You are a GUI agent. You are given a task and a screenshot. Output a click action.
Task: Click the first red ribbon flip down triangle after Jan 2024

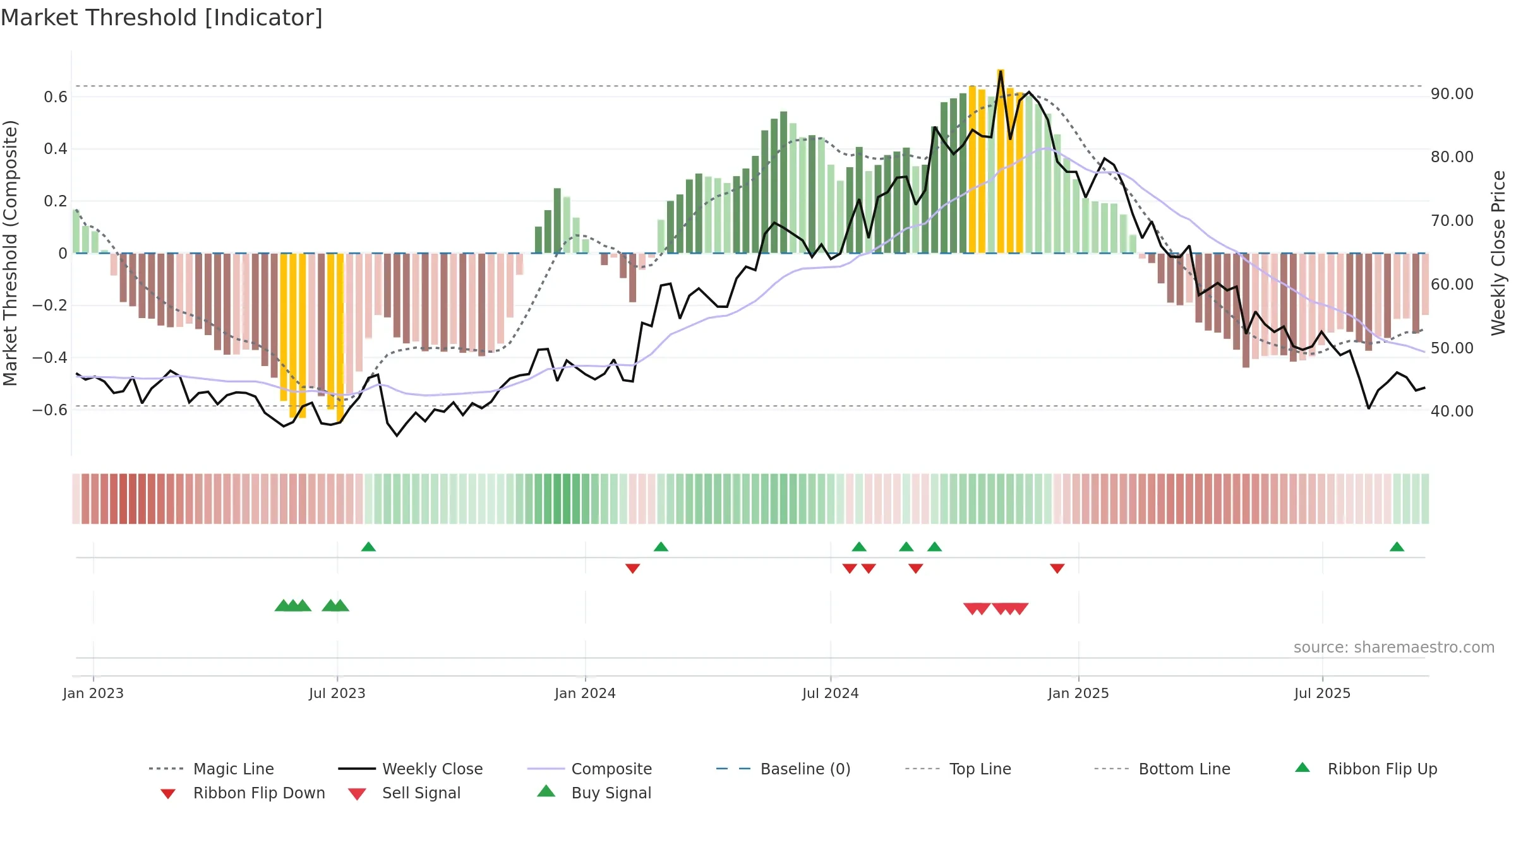(x=632, y=569)
